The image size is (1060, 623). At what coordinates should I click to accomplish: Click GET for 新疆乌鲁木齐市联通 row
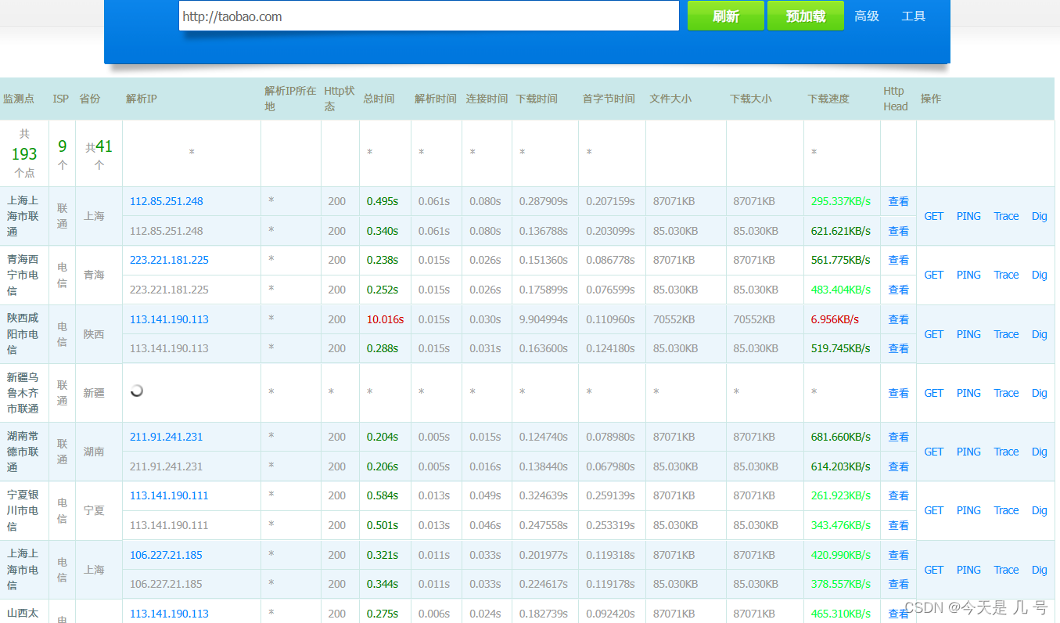pos(934,393)
